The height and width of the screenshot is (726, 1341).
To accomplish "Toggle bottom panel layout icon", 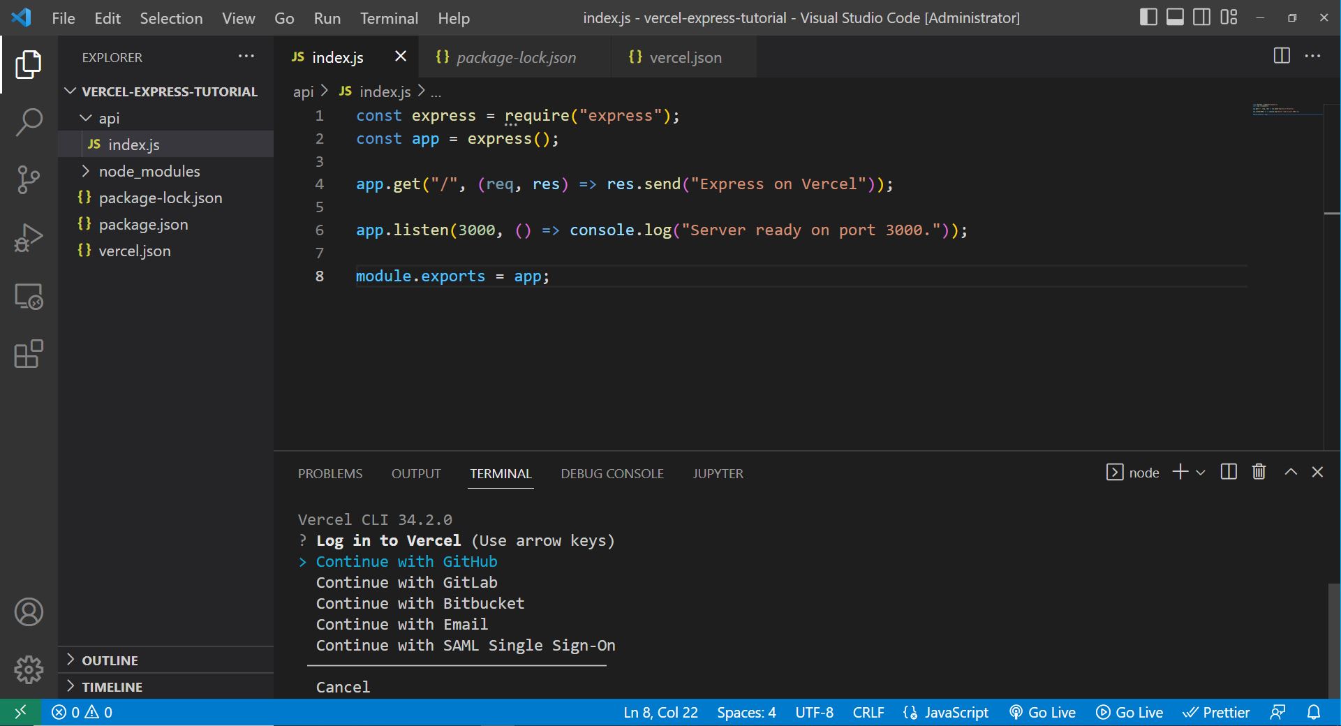I will [1175, 17].
